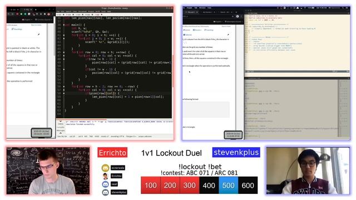356x200 pixels.
Task: Select the second tab in left browser
Action: (27, 10)
